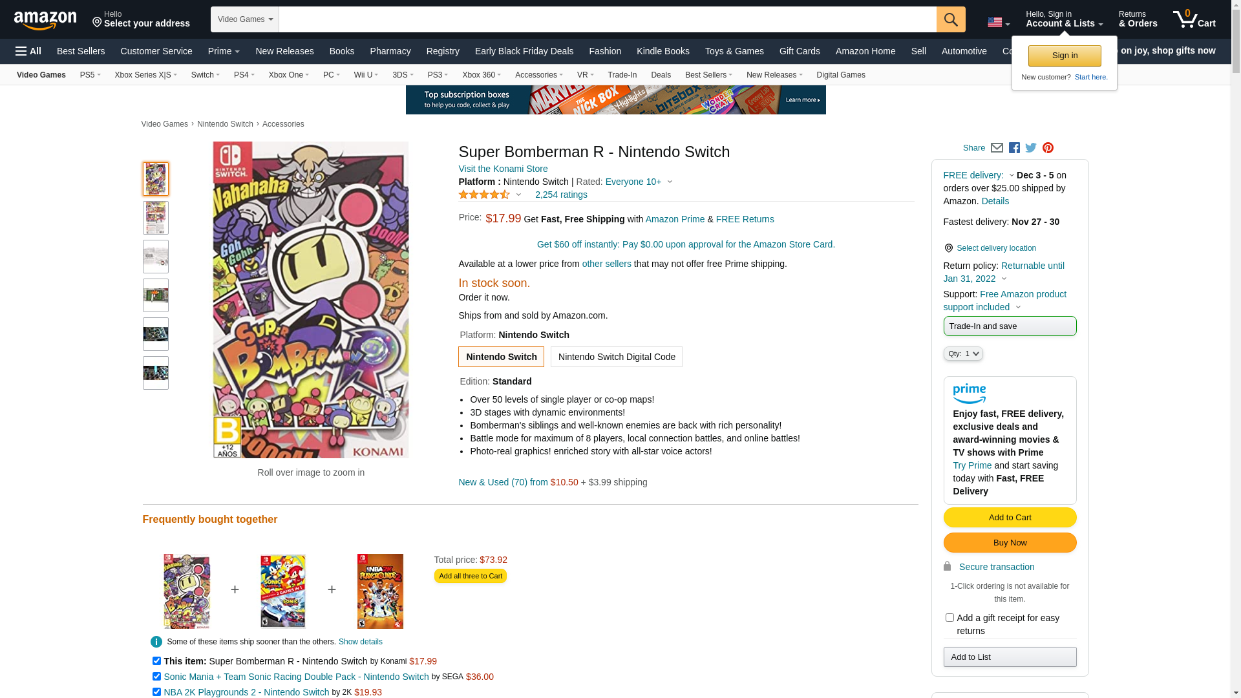Screen dimensions: 1241x698
Task: Select the second product thumbnail image
Action: coord(156,218)
